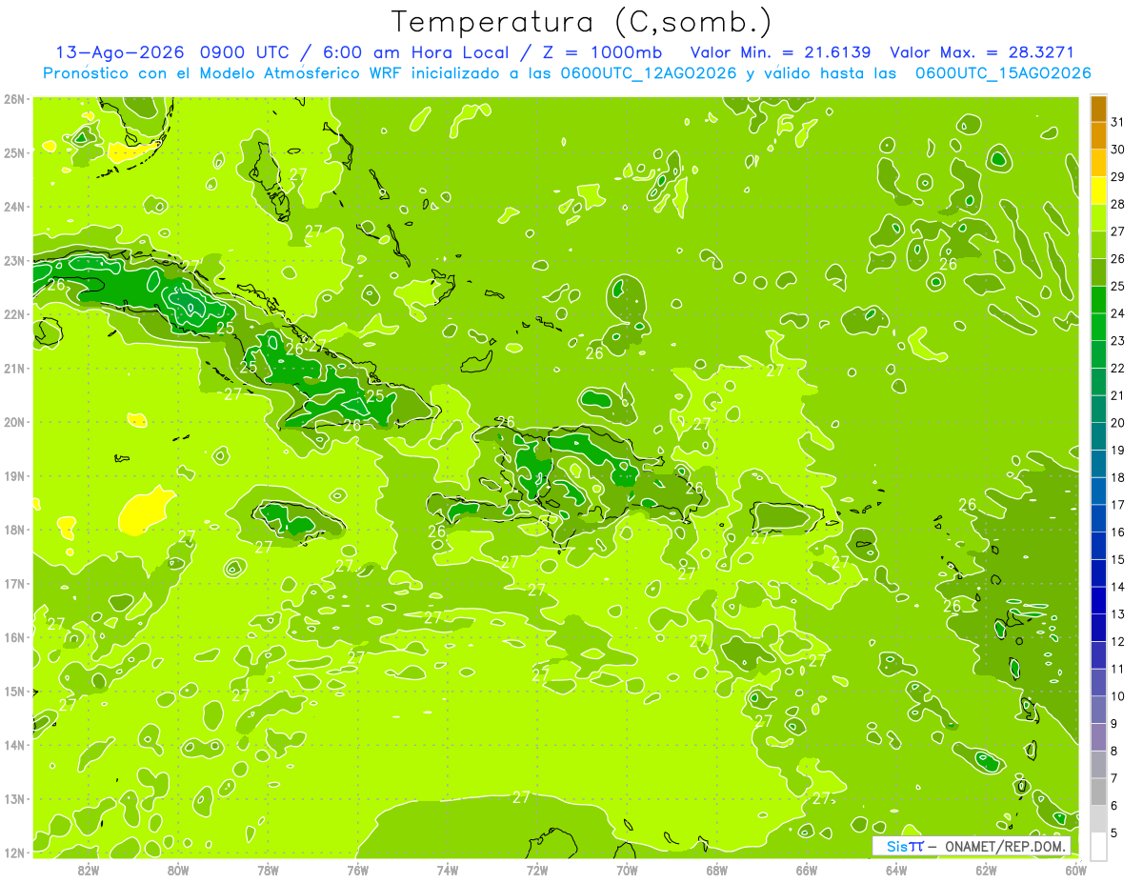Click the 62W longitude axis label
The image size is (1143, 883).
click(x=986, y=870)
